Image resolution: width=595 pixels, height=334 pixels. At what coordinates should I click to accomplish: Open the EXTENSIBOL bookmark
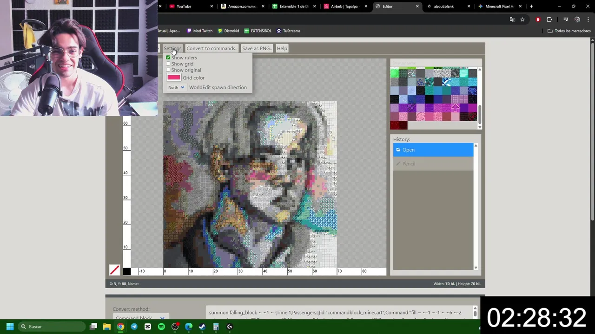pos(258,31)
